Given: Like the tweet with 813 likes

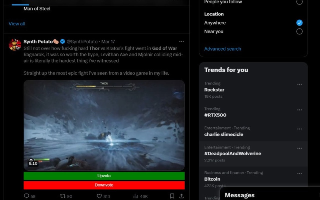Looking at the screenshot, I should point(99,196).
